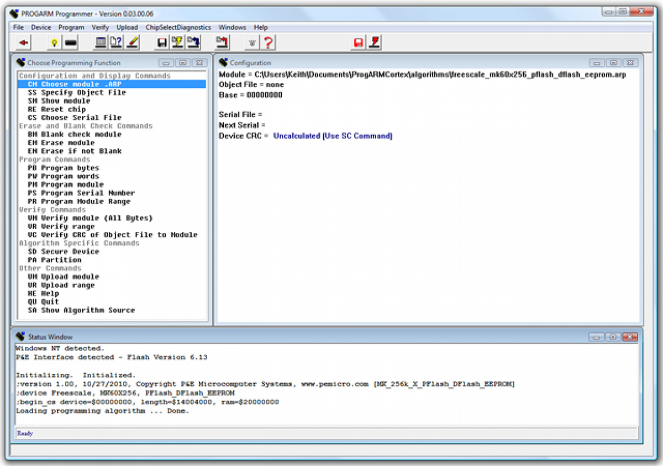Select 'PM Program module' command
This screenshot has width=663, height=466.
[x=66, y=184]
